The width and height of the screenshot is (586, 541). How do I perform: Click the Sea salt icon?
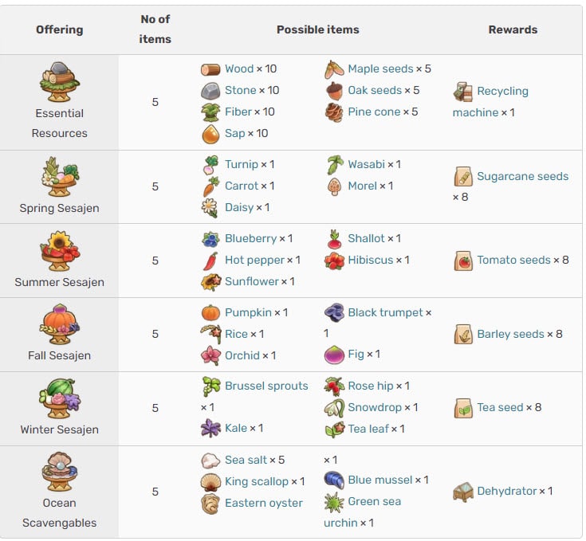pos(210,461)
